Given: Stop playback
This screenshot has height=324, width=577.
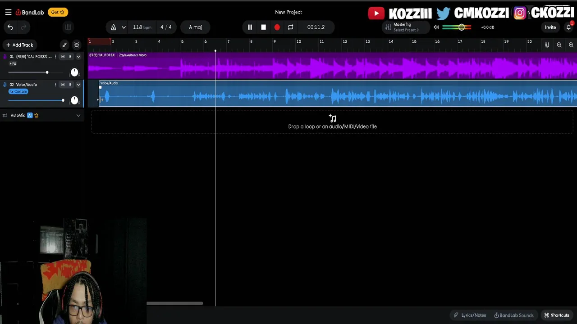Looking at the screenshot, I should (263, 27).
